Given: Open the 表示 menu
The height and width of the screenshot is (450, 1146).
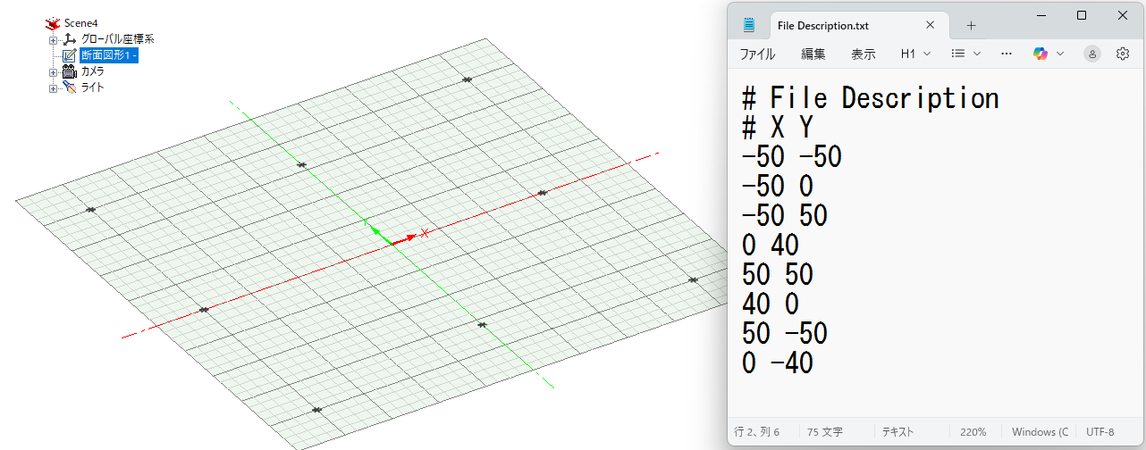Looking at the screenshot, I should click(x=864, y=54).
